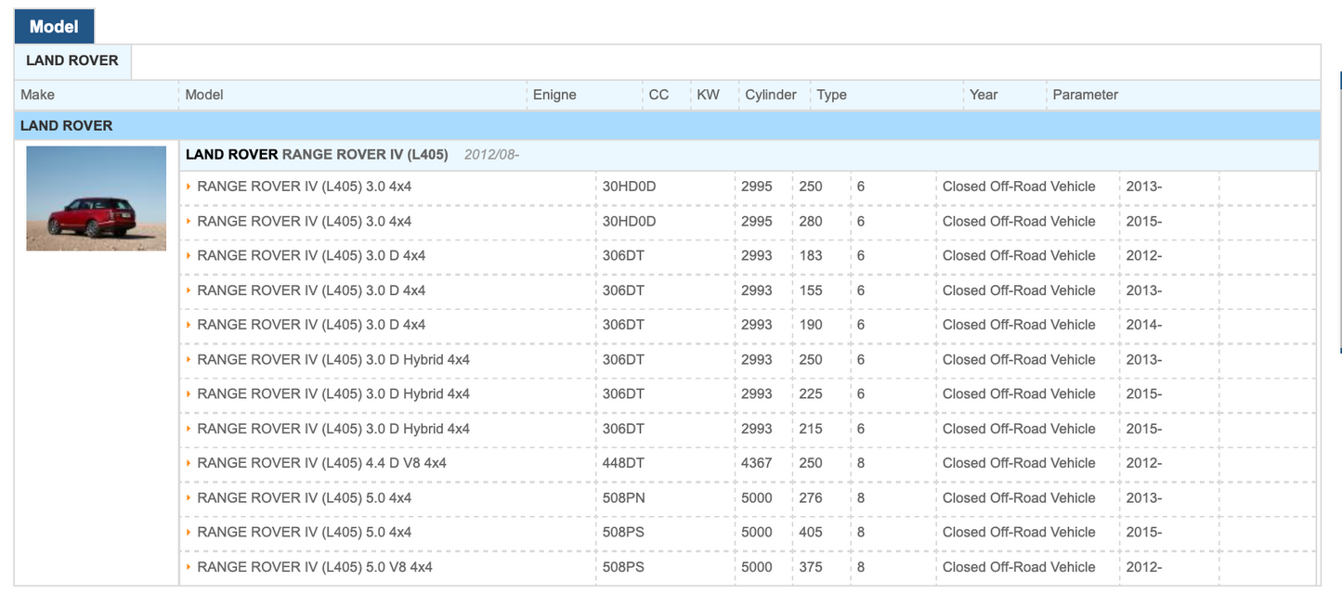Click orange arrow on 3.0 D 4x4 2014 row
Screen dimensions: 1342x606
(x=189, y=325)
